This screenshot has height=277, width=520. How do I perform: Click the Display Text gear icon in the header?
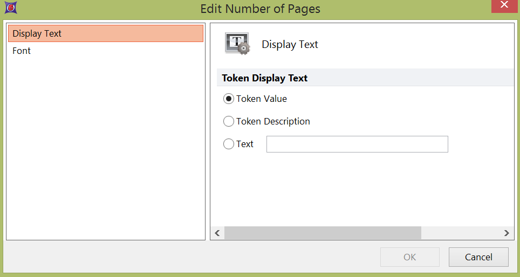pos(237,44)
